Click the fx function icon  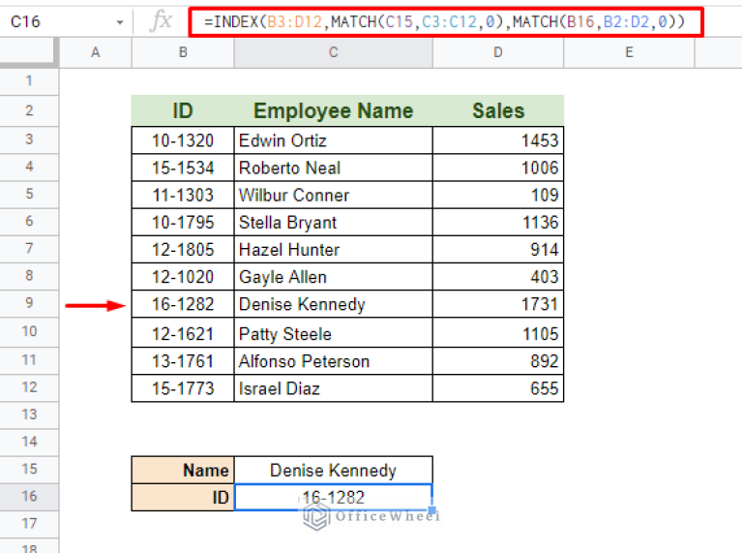(160, 20)
